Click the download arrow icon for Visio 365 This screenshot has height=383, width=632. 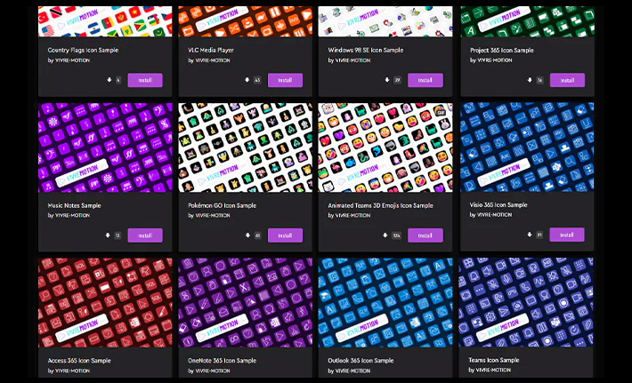[530, 235]
